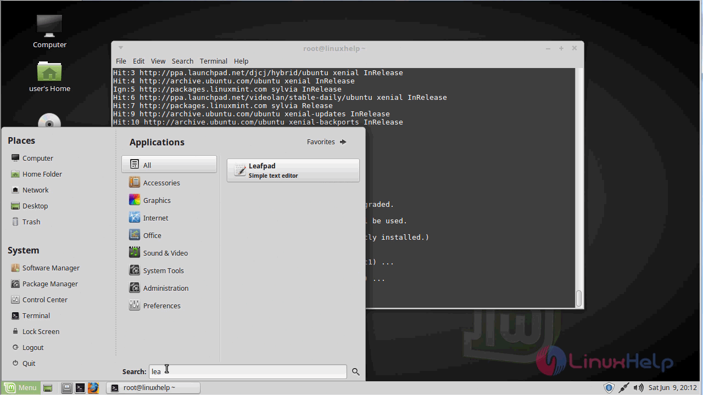The height and width of the screenshot is (395, 703).
Task: Open the Preferences category
Action: (x=169, y=306)
